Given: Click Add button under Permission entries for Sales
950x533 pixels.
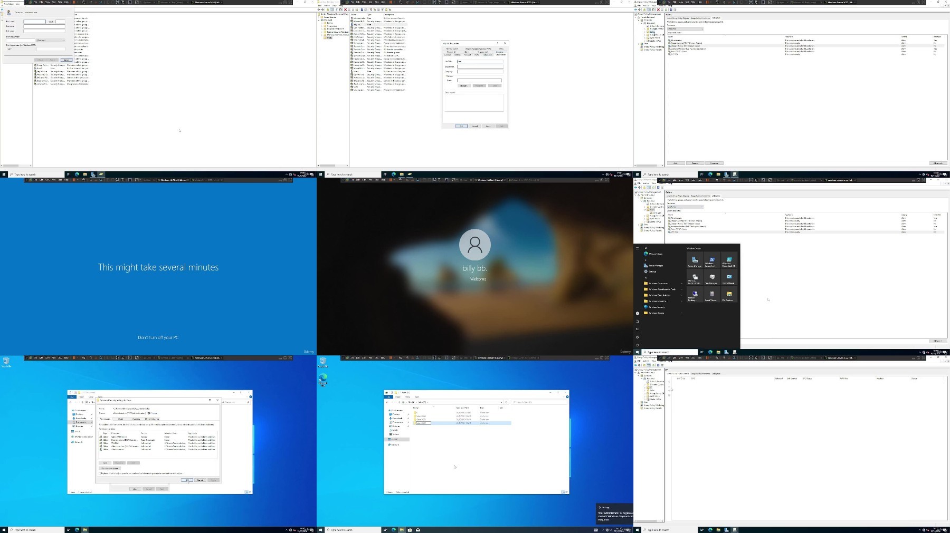Looking at the screenshot, I should point(105,463).
